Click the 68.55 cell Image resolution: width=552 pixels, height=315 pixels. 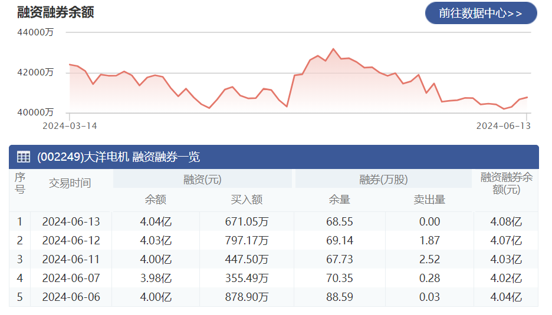(339, 221)
